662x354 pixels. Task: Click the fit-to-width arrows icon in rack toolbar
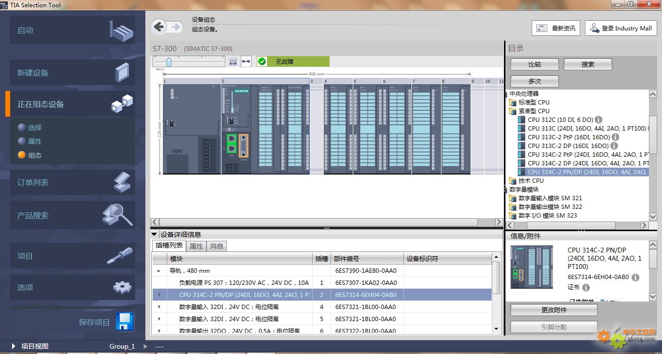[x=246, y=61]
